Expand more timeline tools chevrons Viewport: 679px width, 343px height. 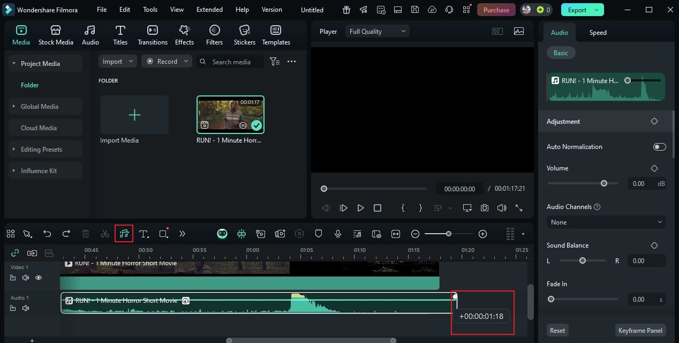[182, 234]
